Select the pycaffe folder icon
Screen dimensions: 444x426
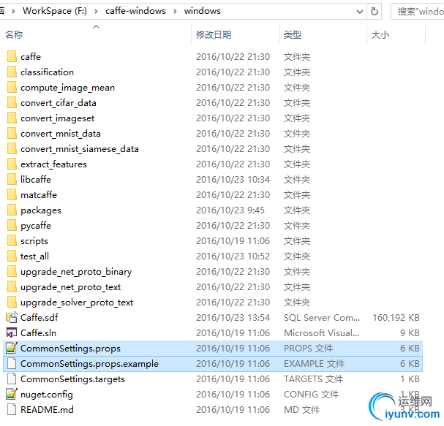coord(12,226)
